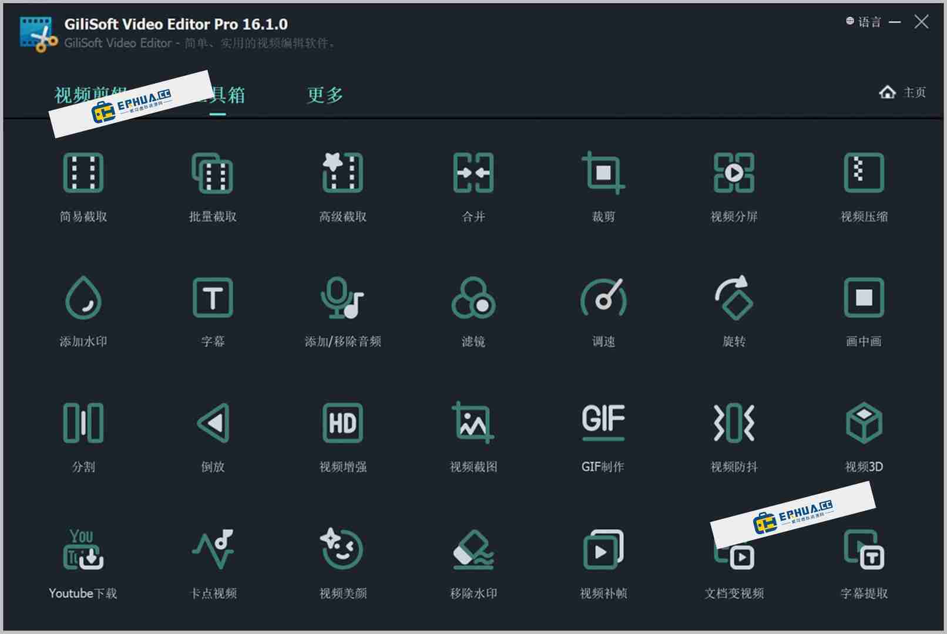The height and width of the screenshot is (634, 947).
Task: Open the 语言 language selector
Action: (865, 22)
